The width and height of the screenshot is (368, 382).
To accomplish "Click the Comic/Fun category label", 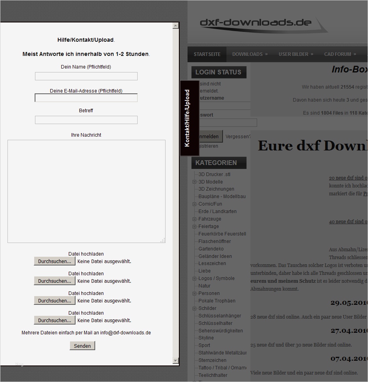I will coord(210,204).
